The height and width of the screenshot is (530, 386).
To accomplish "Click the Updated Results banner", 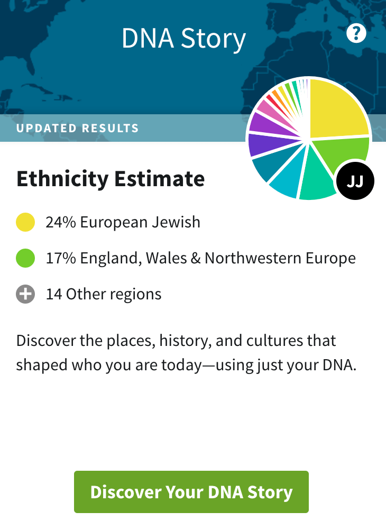I will point(78,128).
